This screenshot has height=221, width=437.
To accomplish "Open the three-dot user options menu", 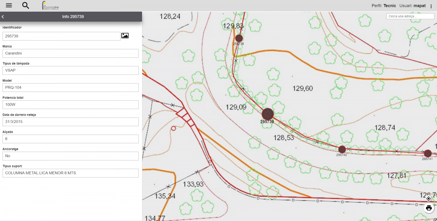I will tap(431, 6).
